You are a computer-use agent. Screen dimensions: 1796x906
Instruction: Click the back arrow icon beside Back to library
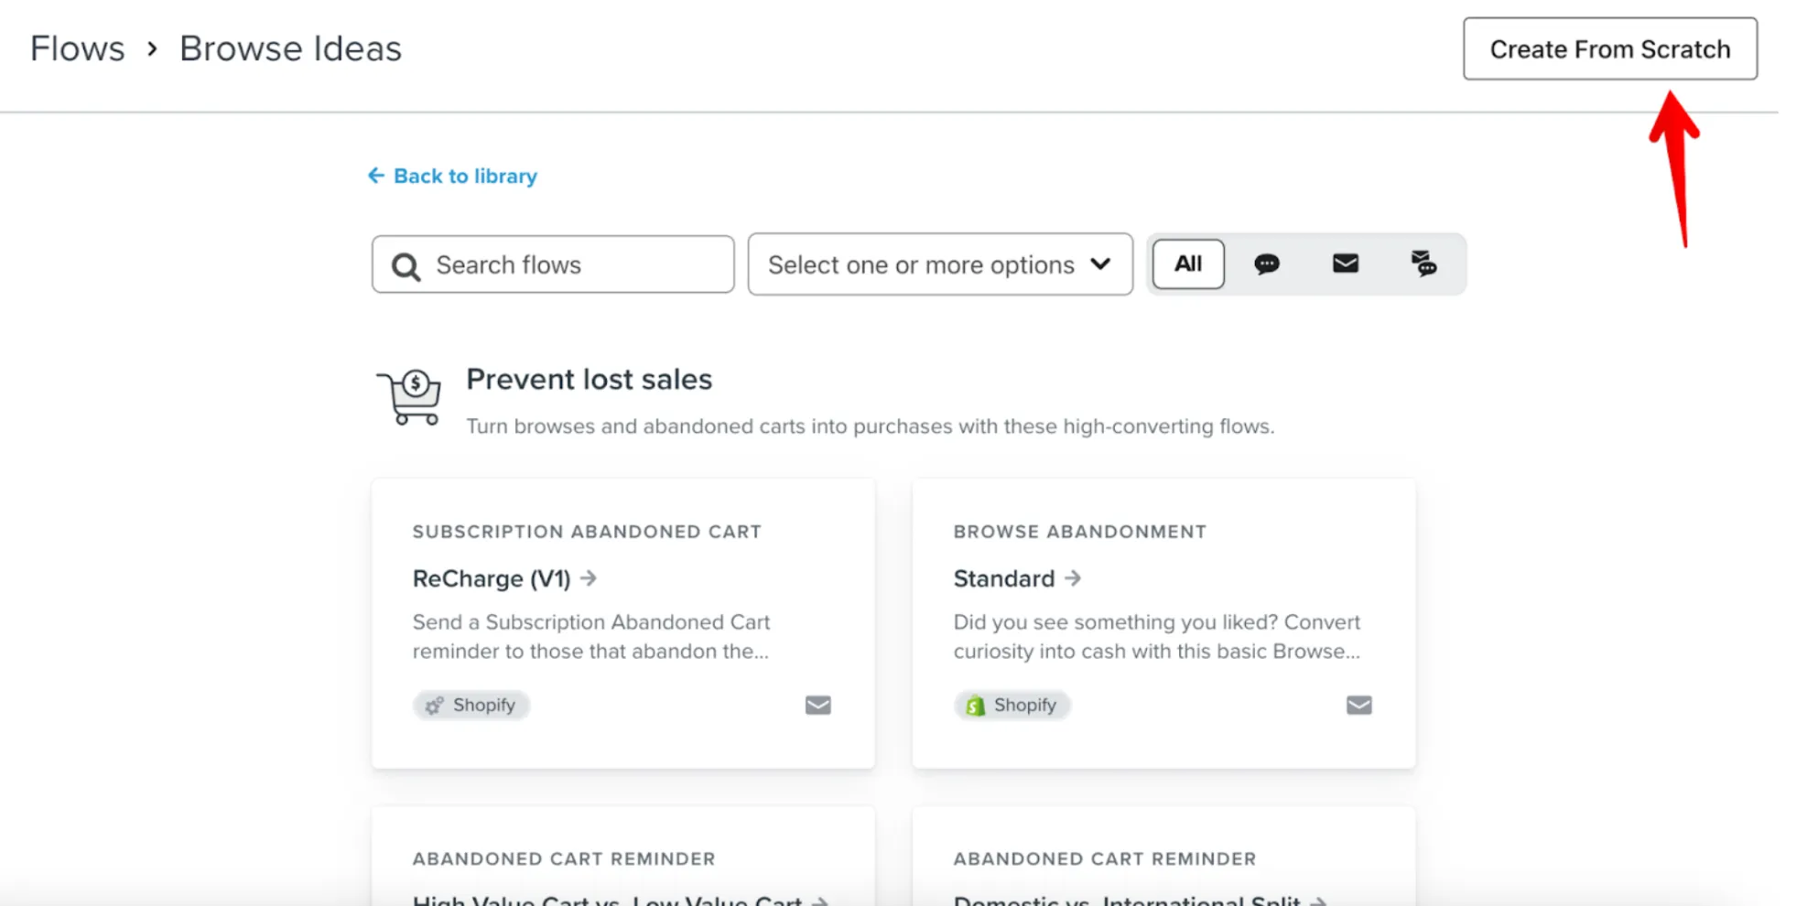(376, 175)
